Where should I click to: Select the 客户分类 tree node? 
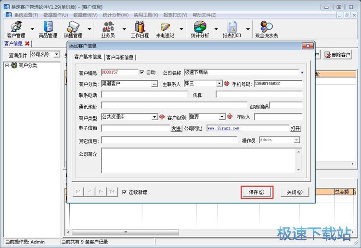pyautogui.click(x=27, y=65)
